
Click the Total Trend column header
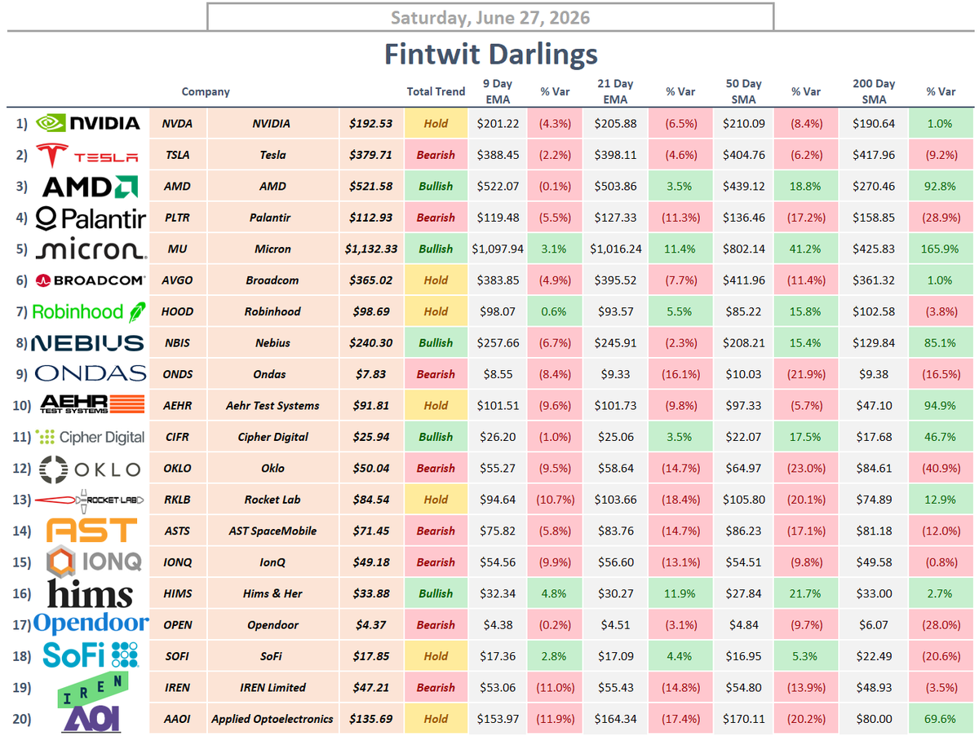(x=436, y=92)
